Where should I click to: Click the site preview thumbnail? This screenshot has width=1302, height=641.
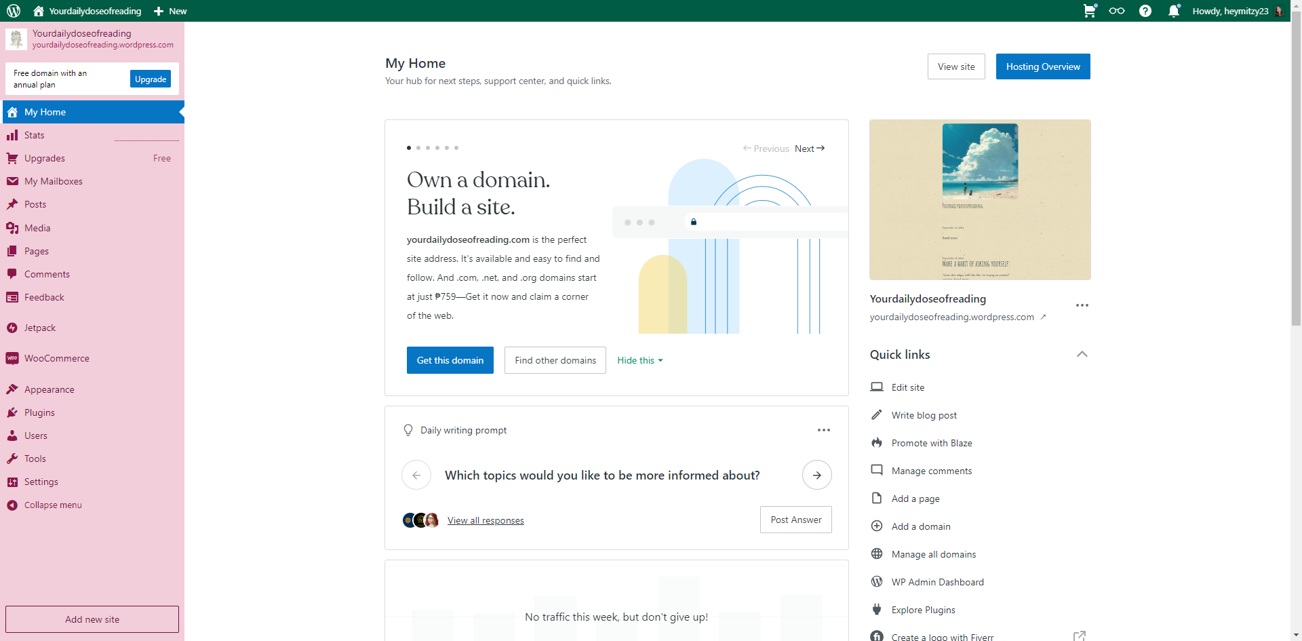[979, 199]
